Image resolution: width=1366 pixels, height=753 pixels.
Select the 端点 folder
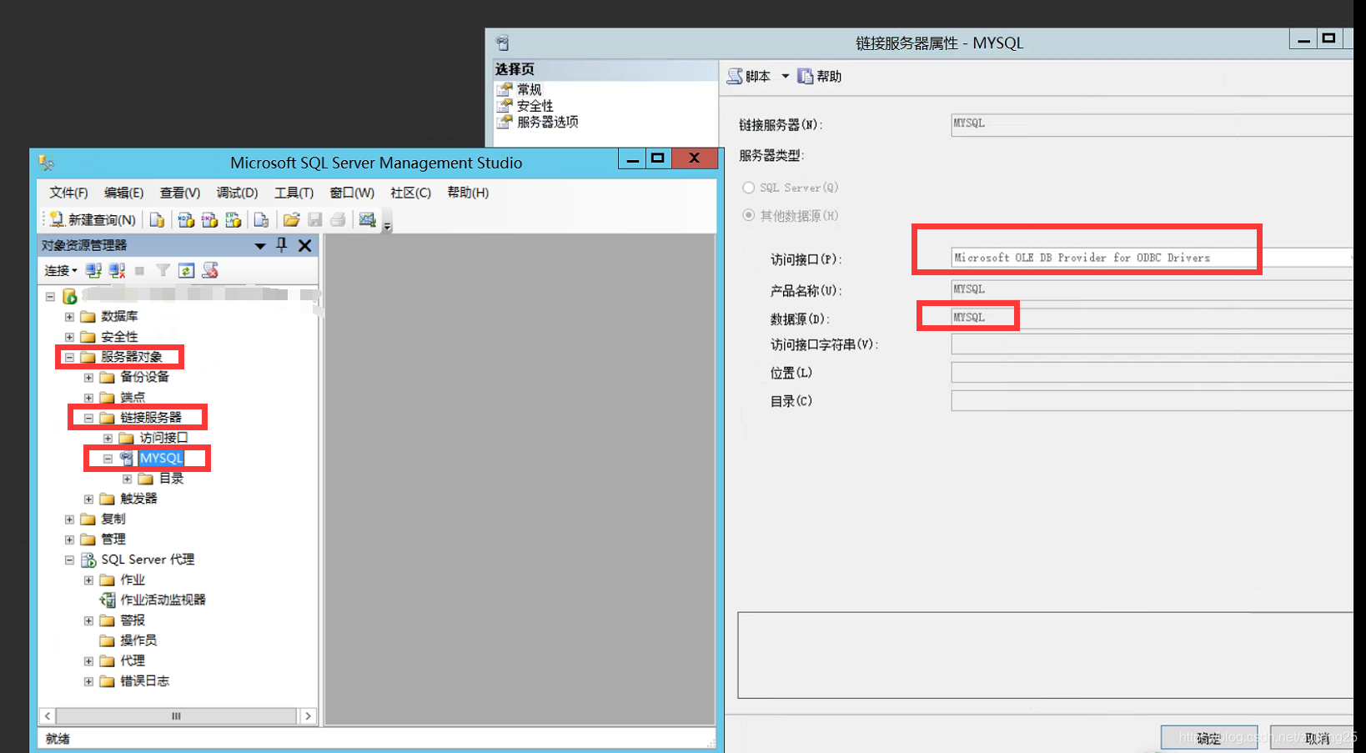pyautogui.click(x=132, y=398)
